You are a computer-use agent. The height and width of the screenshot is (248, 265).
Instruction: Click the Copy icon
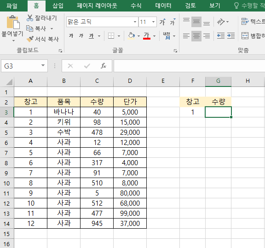[x=29, y=29]
